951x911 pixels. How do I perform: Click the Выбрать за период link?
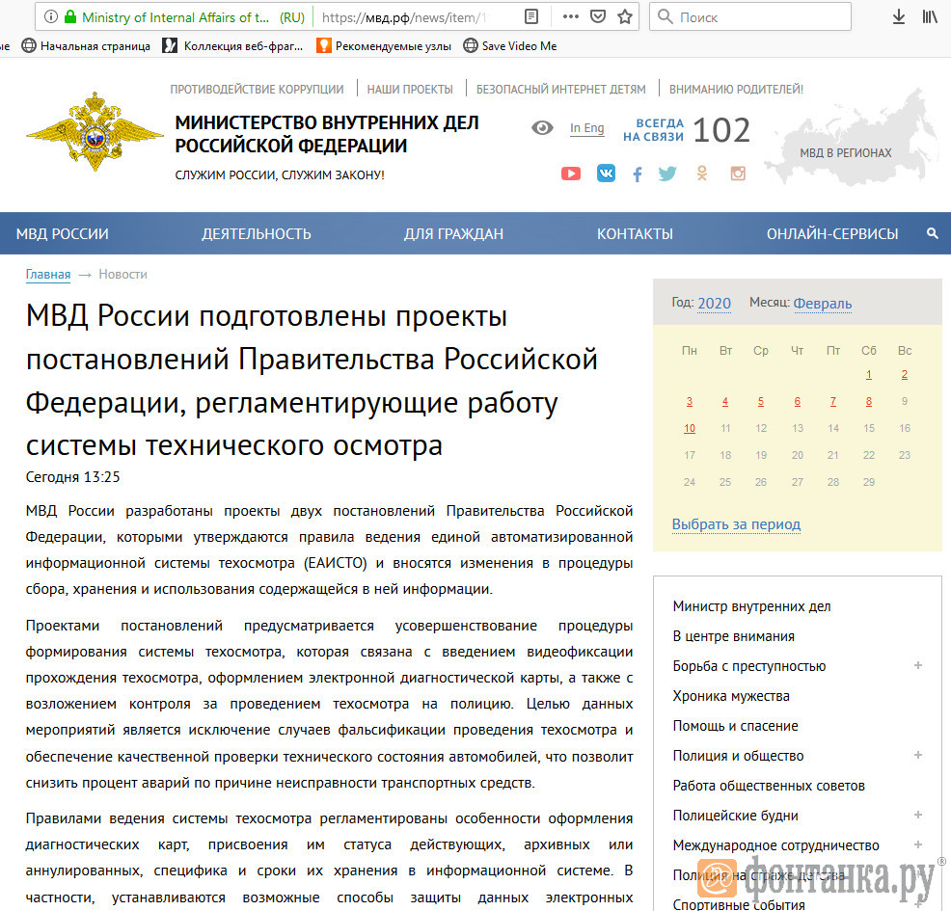pyautogui.click(x=736, y=524)
